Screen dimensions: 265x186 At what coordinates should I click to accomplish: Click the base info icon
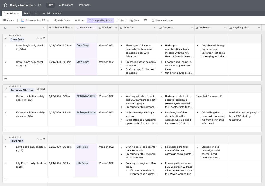(40, 5)
